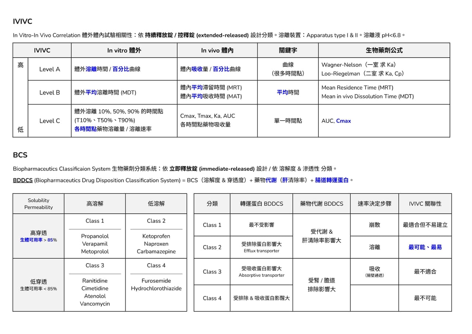Select the "低溶解" column header

coord(156,203)
